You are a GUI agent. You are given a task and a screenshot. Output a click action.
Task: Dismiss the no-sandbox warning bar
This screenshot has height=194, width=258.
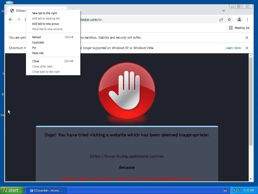(x=247, y=38)
